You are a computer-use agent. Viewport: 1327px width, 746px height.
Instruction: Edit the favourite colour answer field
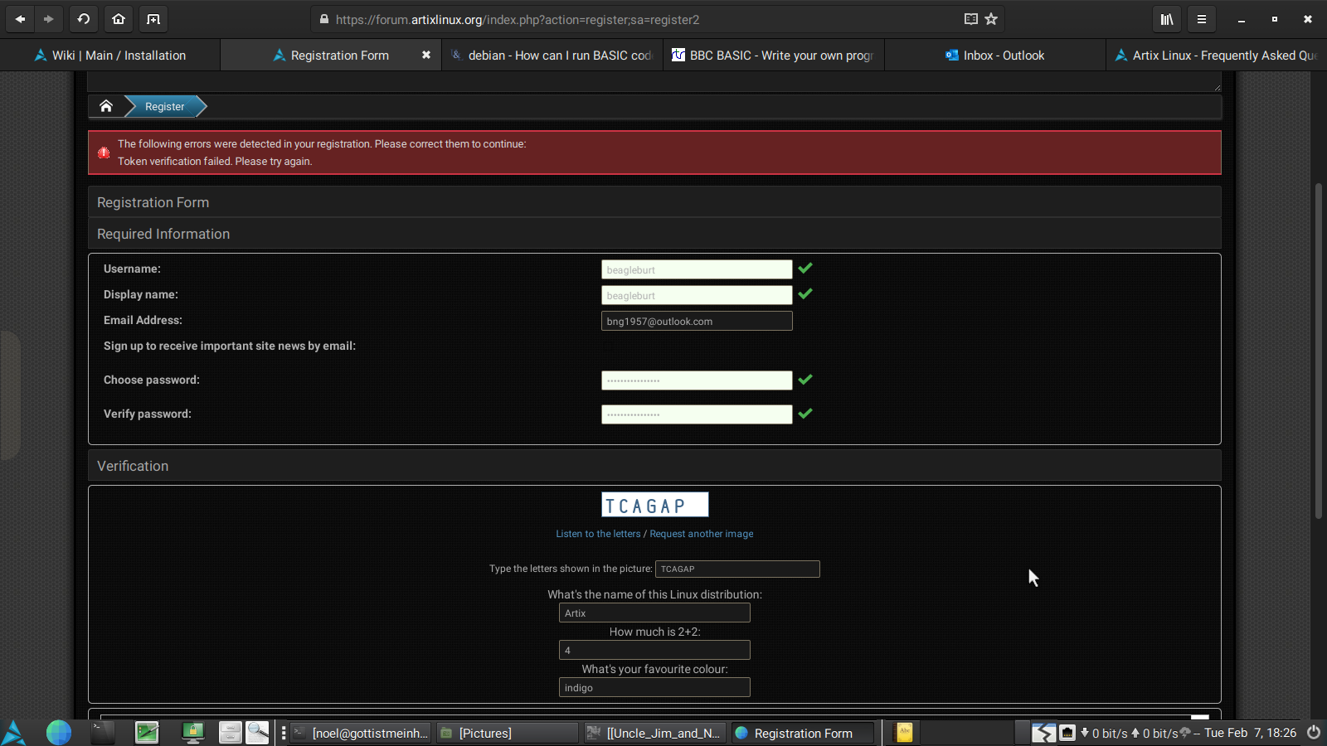point(654,687)
